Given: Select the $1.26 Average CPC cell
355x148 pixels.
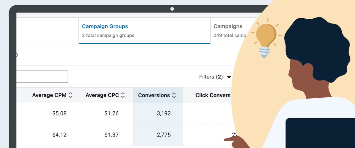Looking at the screenshot, I should pos(112,113).
